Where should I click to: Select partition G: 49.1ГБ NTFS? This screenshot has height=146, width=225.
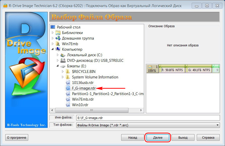(x=199, y=69)
